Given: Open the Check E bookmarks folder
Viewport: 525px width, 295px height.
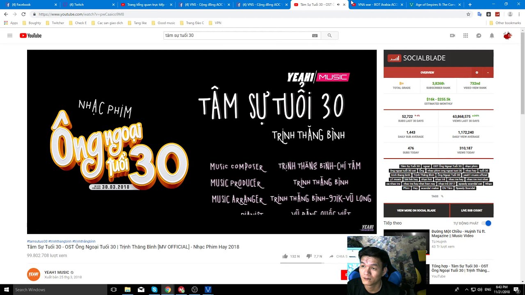Looking at the screenshot, I should point(78,23).
